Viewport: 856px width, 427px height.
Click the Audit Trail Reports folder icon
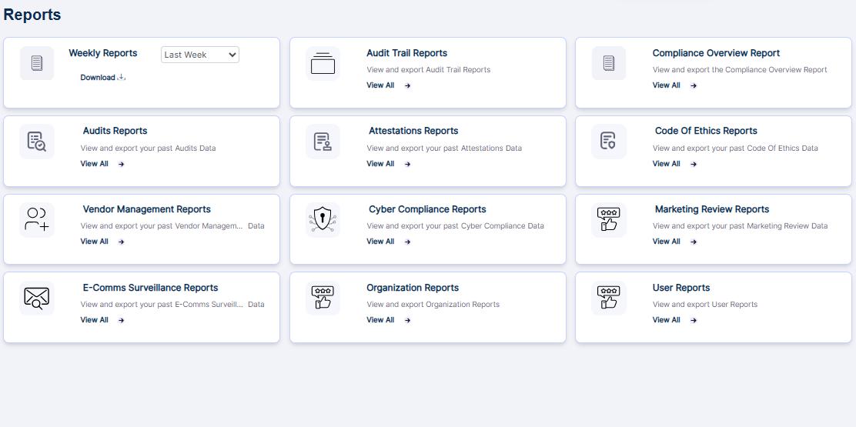coord(323,63)
